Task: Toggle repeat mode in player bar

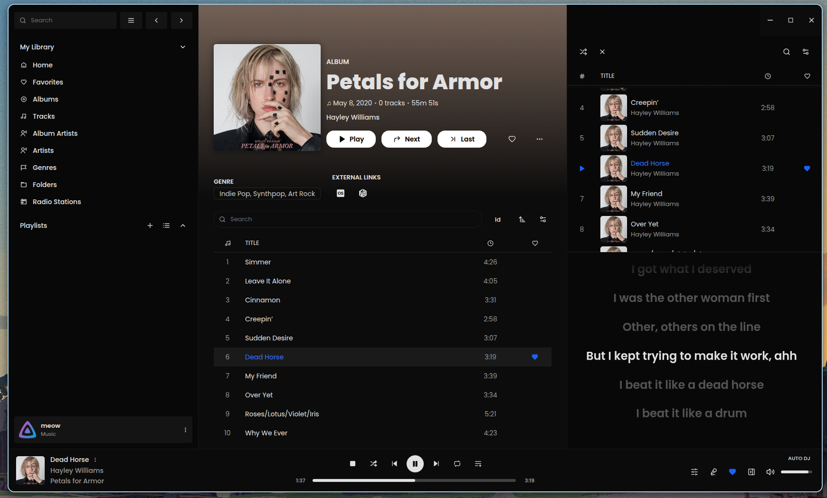Action: point(457,464)
